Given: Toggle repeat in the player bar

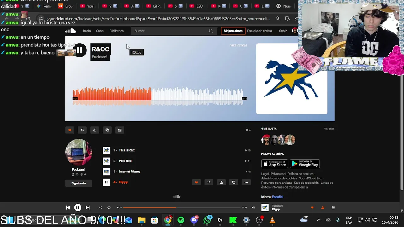Looking at the screenshot, I should pos(109,207).
